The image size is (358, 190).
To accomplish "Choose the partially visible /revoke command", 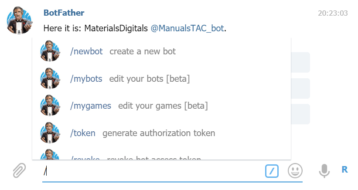I will [x=85, y=157].
